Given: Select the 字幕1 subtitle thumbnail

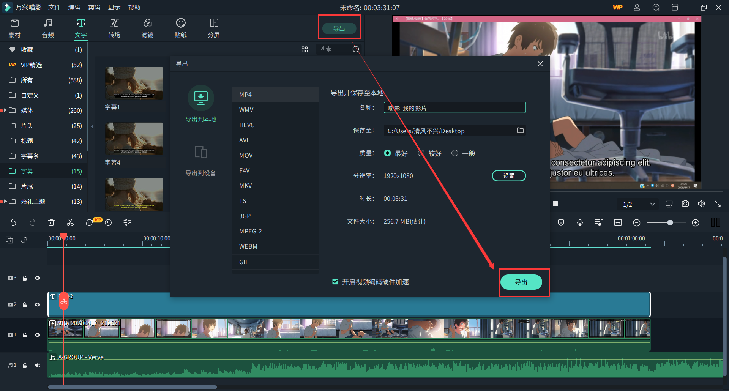Looking at the screenshot, I should tap(134, 84).
